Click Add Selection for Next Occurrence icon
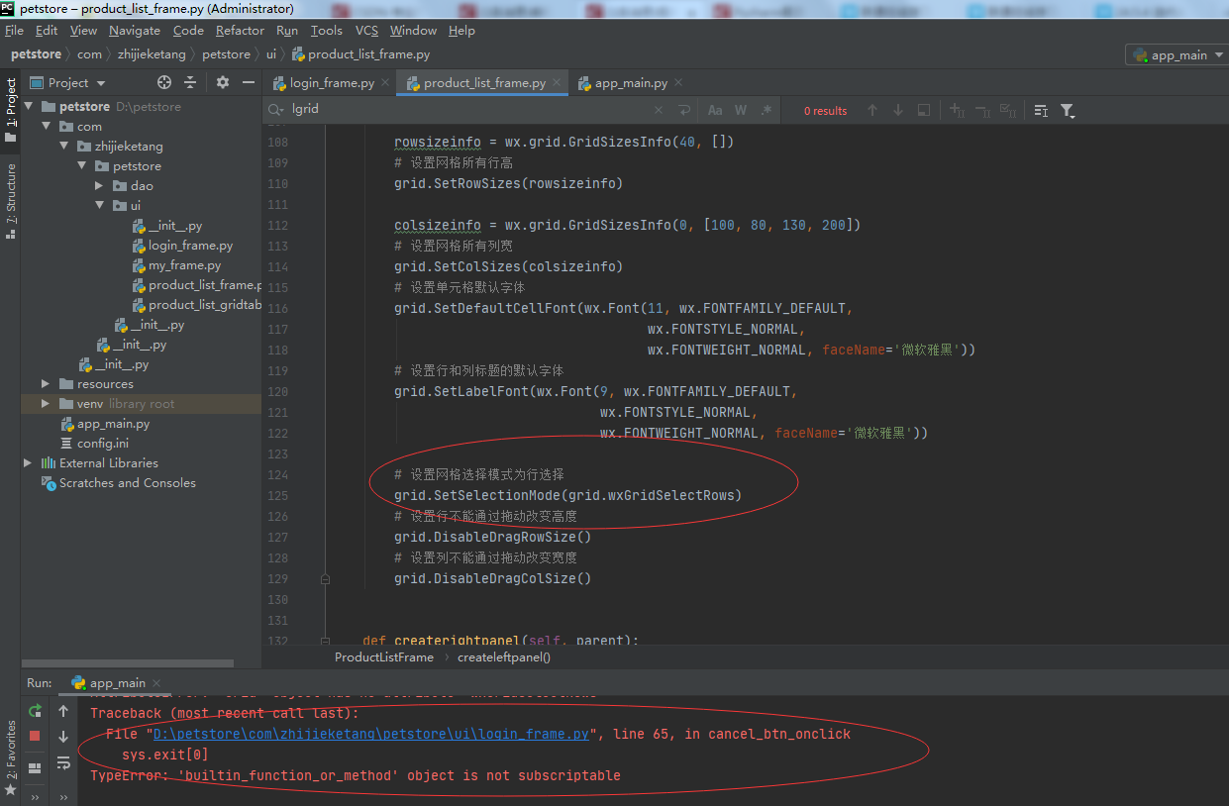 (957, 110)
